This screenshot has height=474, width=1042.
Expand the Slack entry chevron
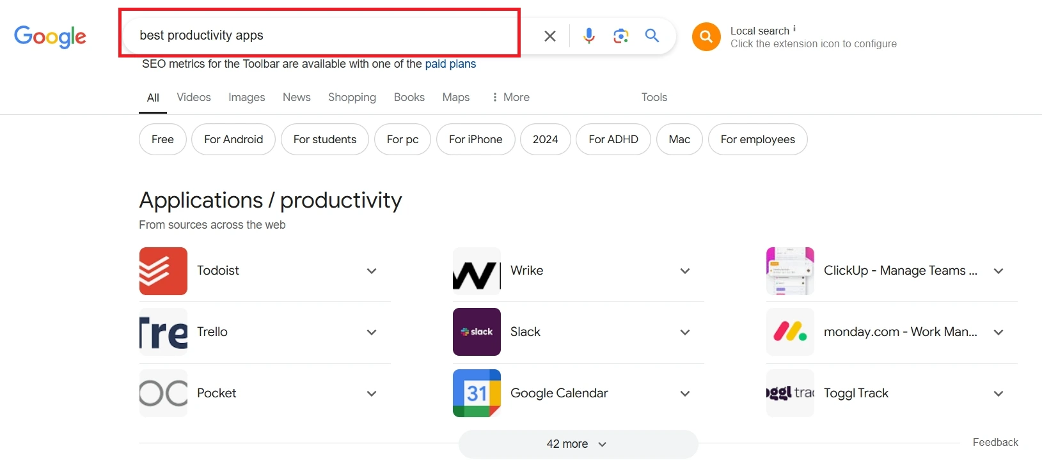tap(685, 332)
